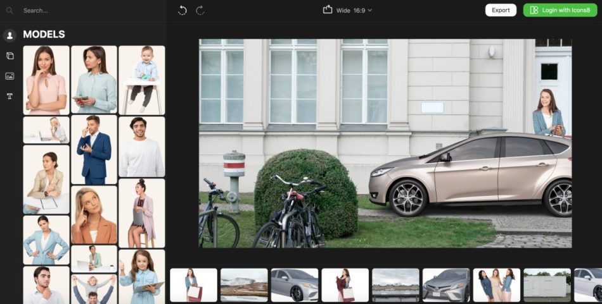This screenshot has width=602, height=304.
Task: Click Login with Icons8 button
Action: tap(560, 10)
